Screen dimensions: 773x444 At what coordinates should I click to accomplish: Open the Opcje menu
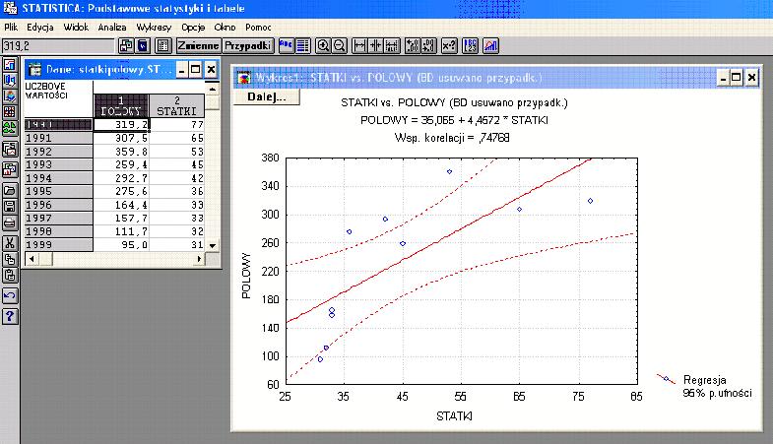pos(193,28)
